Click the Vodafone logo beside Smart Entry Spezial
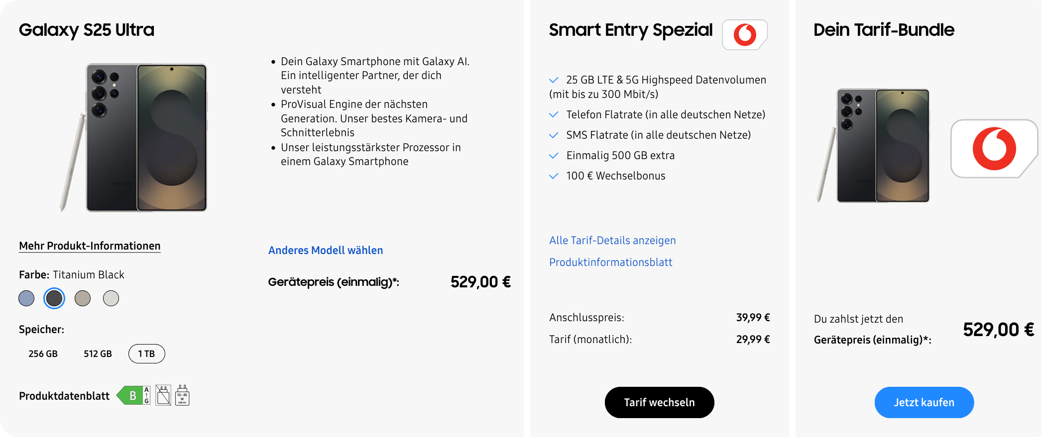 click(x=744, y=35)
